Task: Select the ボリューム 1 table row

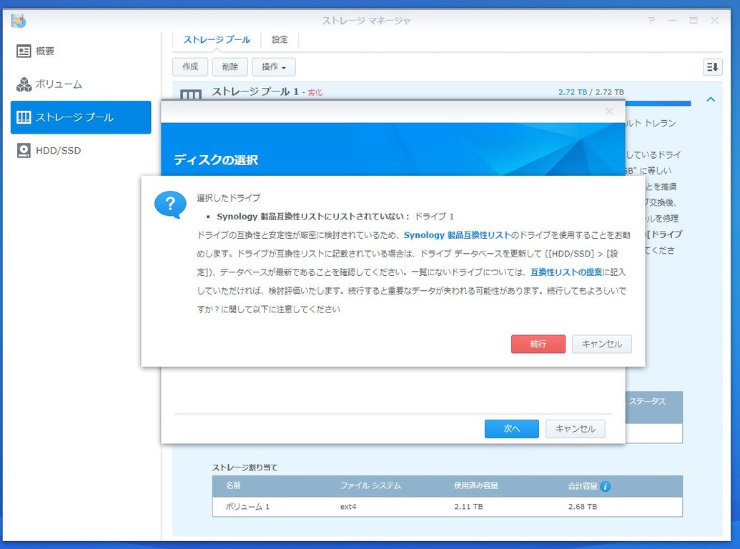Action: (x=448, y=507)
